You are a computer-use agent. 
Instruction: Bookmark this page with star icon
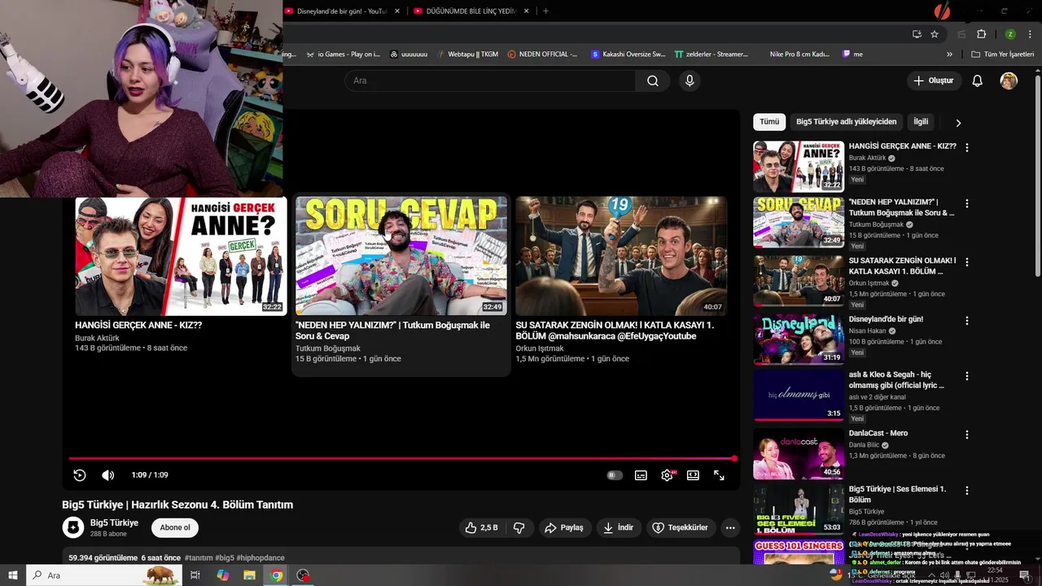coord(935,34)
